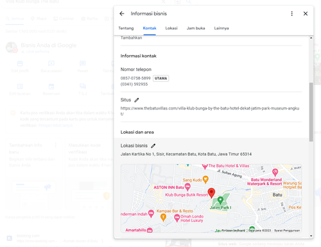Viewport: 321px width, 247px height.
Task: Click the dialog scrollbar thumb
Action: [311, 112]
